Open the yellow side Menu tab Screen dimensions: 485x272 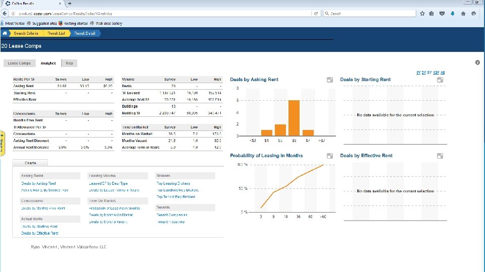pos(2,144)
